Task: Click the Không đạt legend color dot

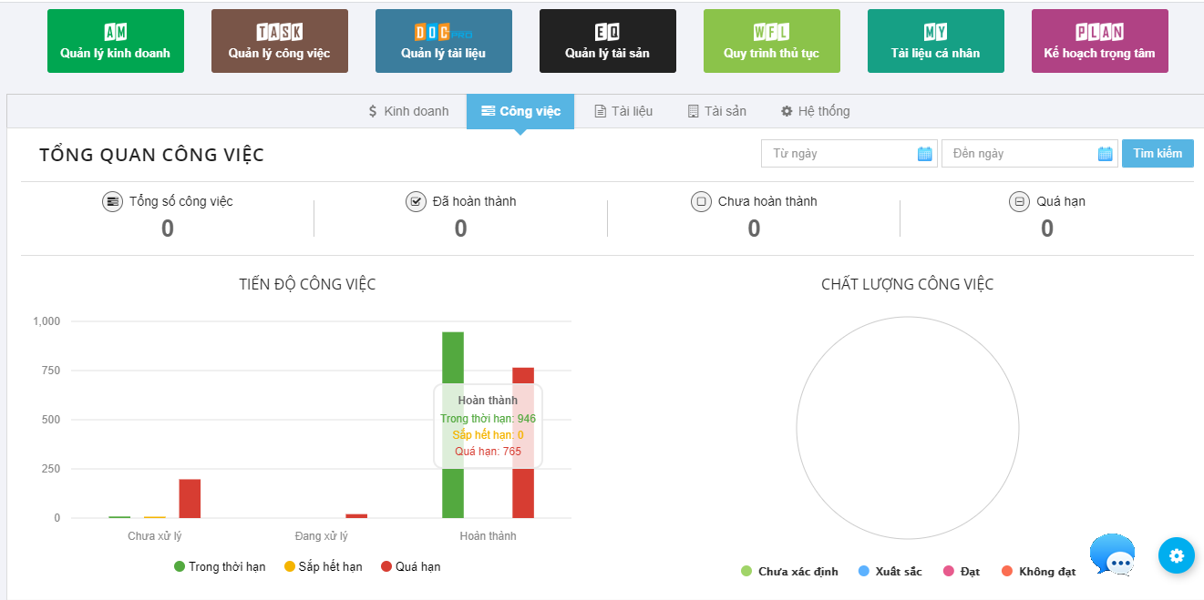Action: click(1007, 572)
